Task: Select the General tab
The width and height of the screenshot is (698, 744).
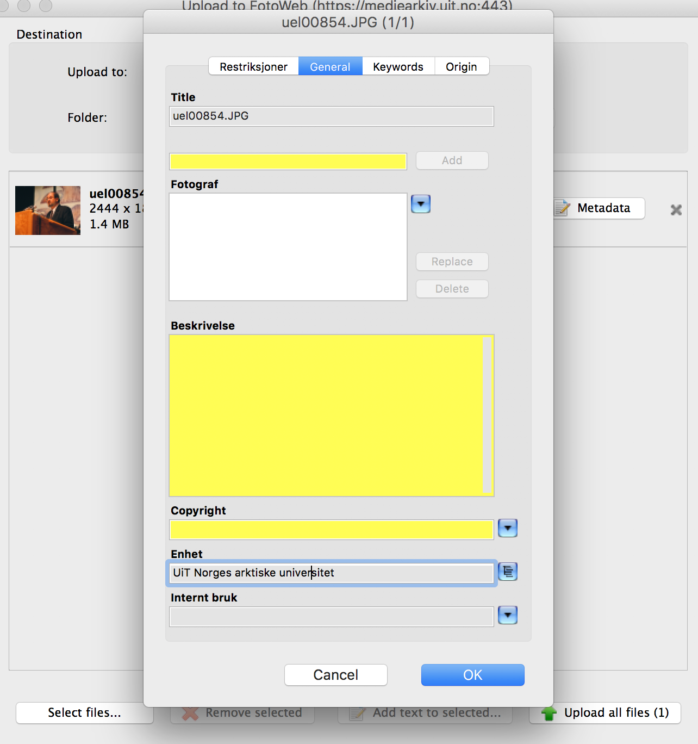Action: coord(330,66)
